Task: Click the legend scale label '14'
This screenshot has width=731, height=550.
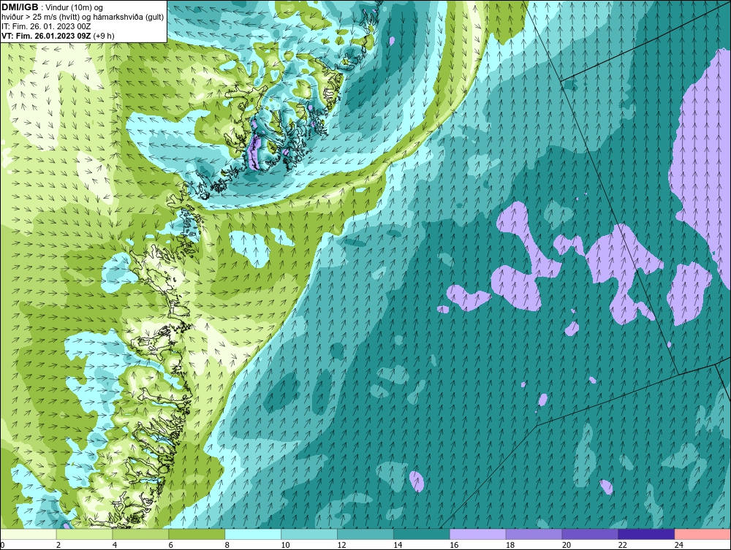Action: click(x=398, y=545)
